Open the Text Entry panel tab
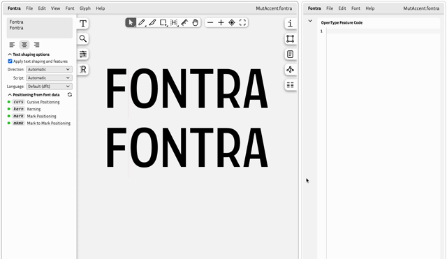 [x=83, y=23]
